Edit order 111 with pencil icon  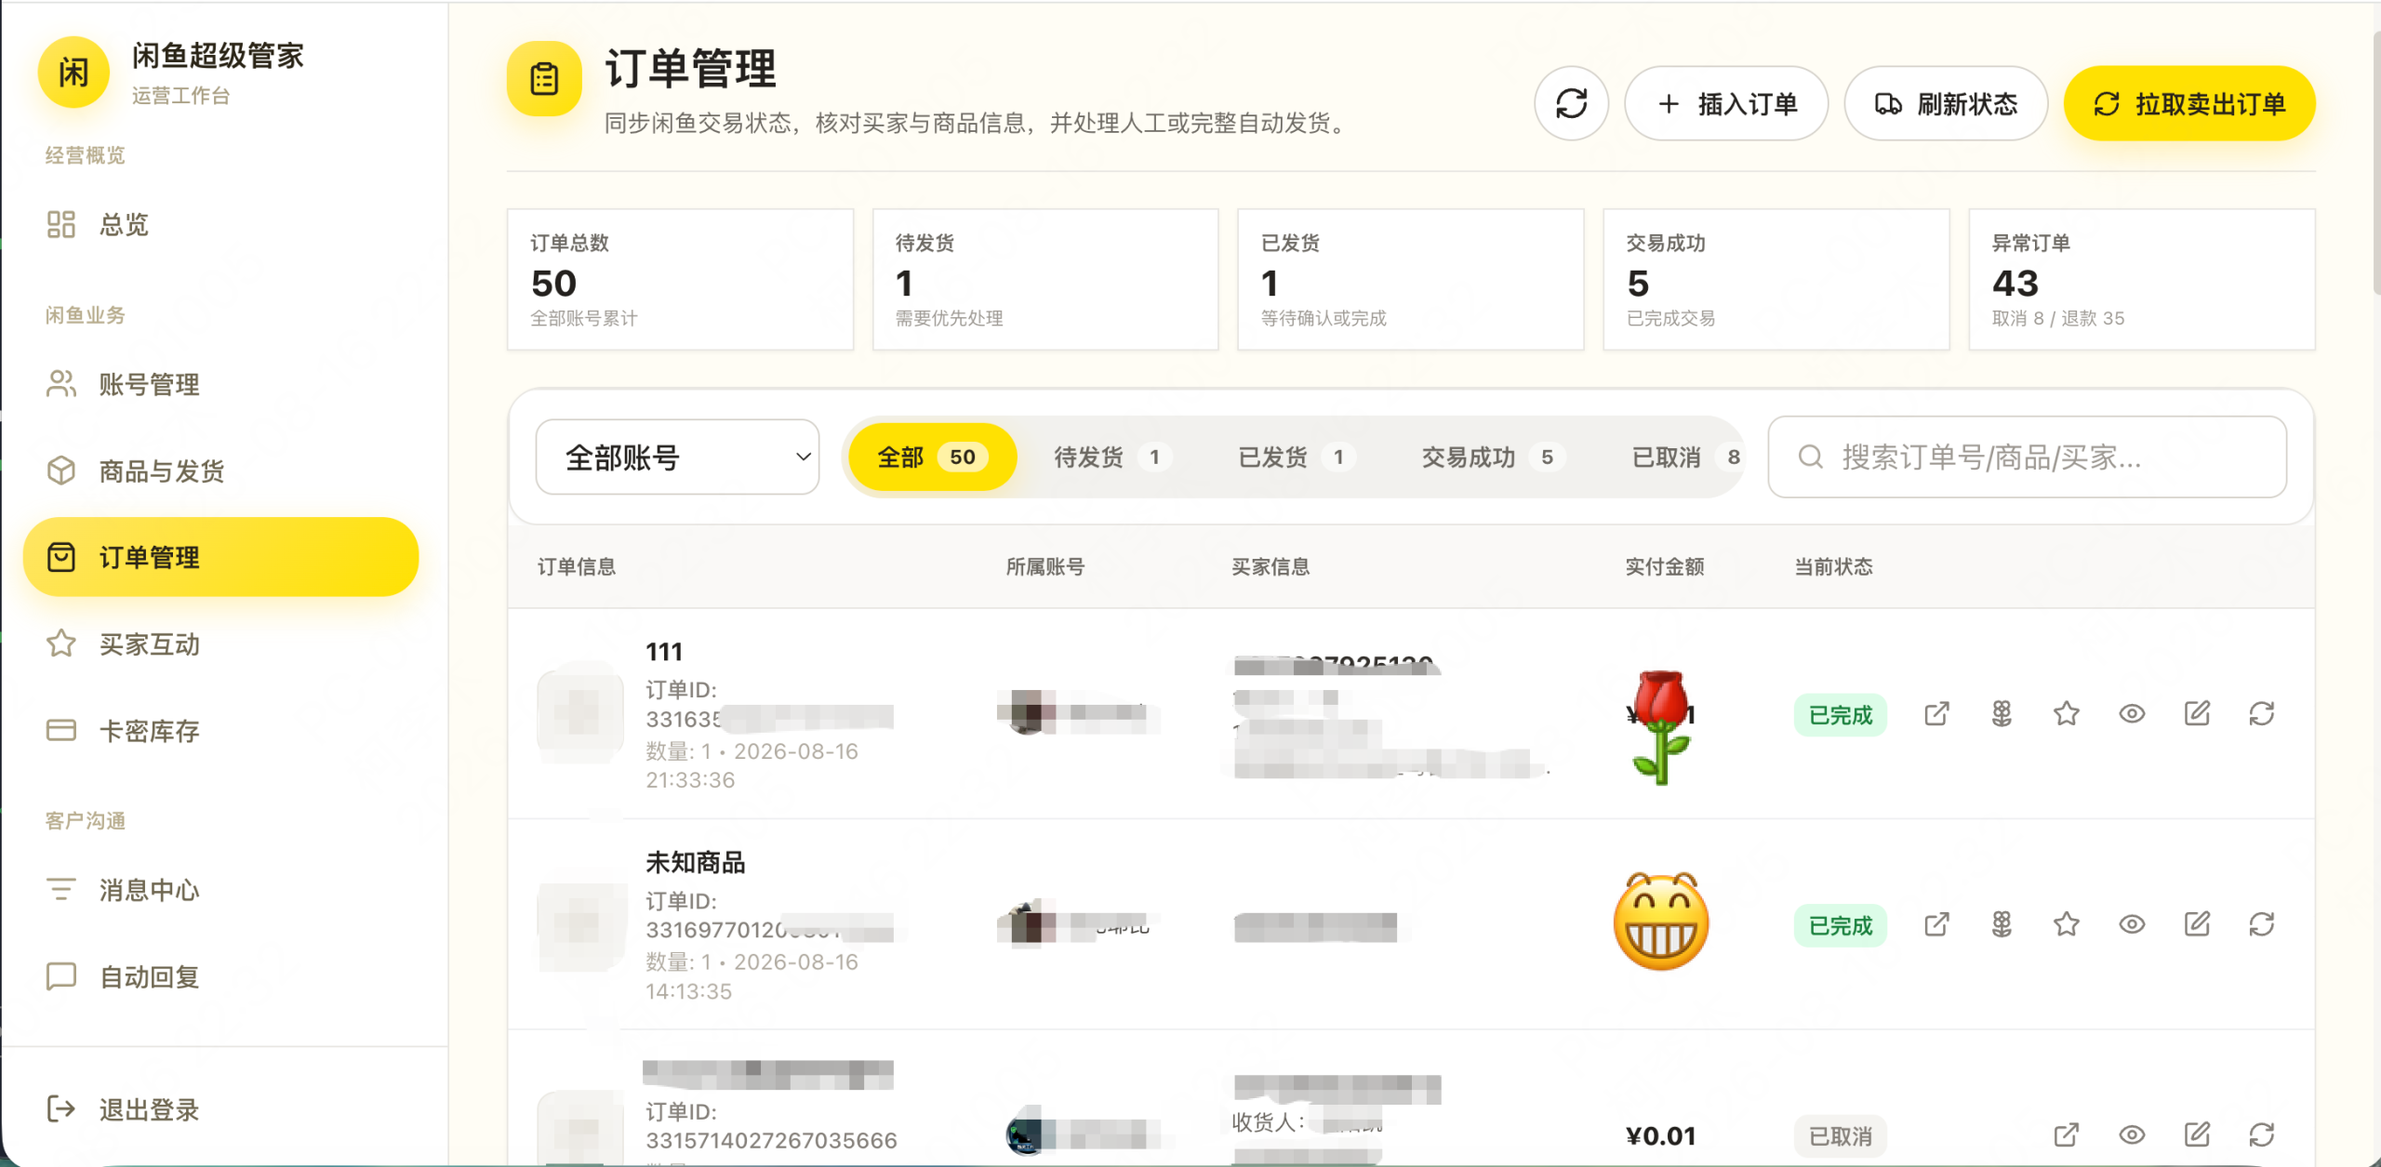[x=2197, y=714]
